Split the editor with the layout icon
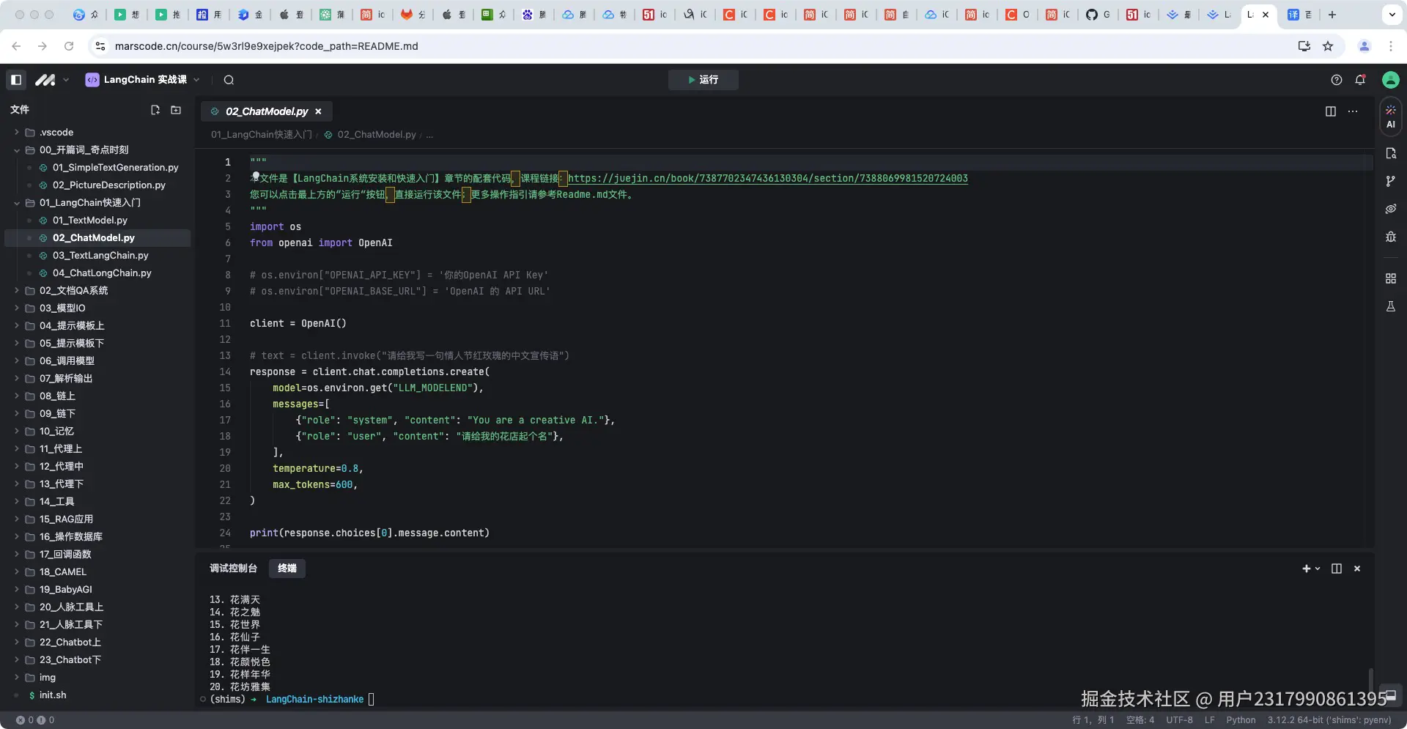The width and height of the screenshot is (1407, 729). pyautogui.click(x=1331, y=111)
